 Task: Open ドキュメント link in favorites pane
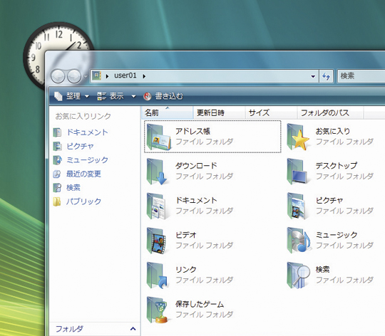pos(88,132)
